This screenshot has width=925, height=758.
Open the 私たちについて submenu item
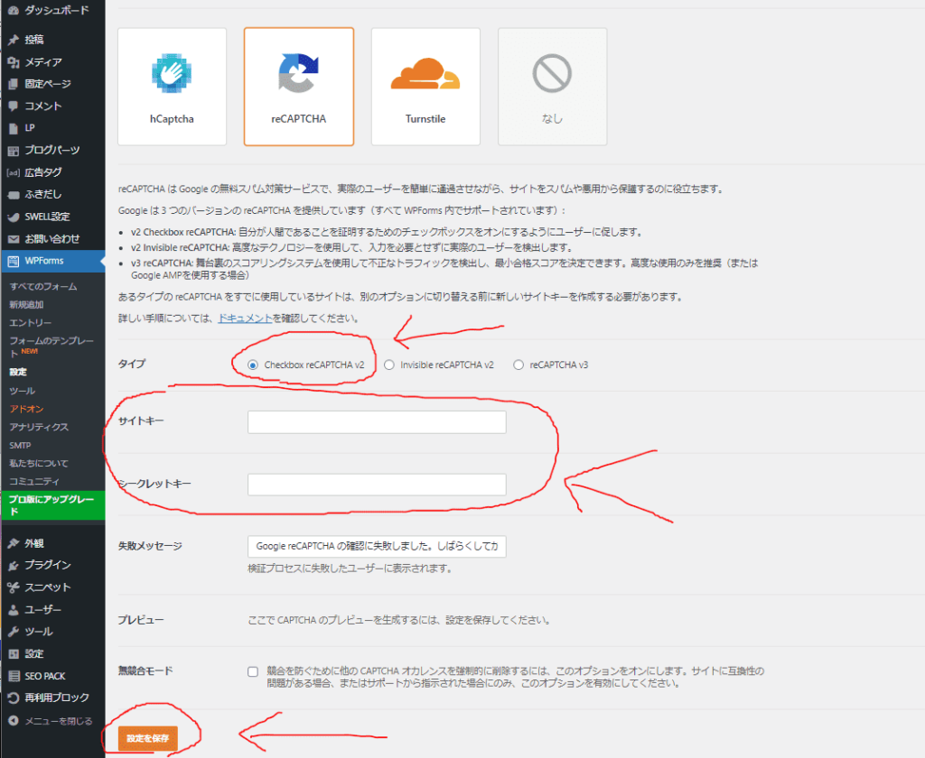tap(38, 463)
